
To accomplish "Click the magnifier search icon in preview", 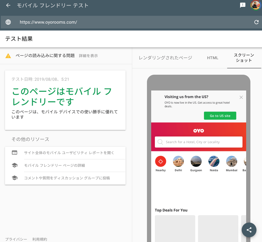I will (160, 142).
